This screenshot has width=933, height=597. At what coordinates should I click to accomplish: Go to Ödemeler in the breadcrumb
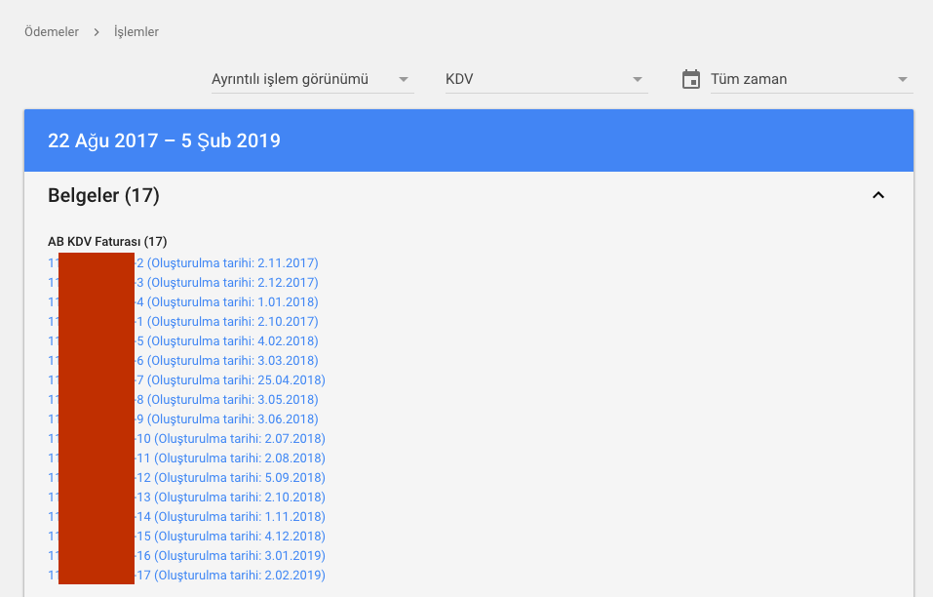pyautogui.click(x=51, y=32)
